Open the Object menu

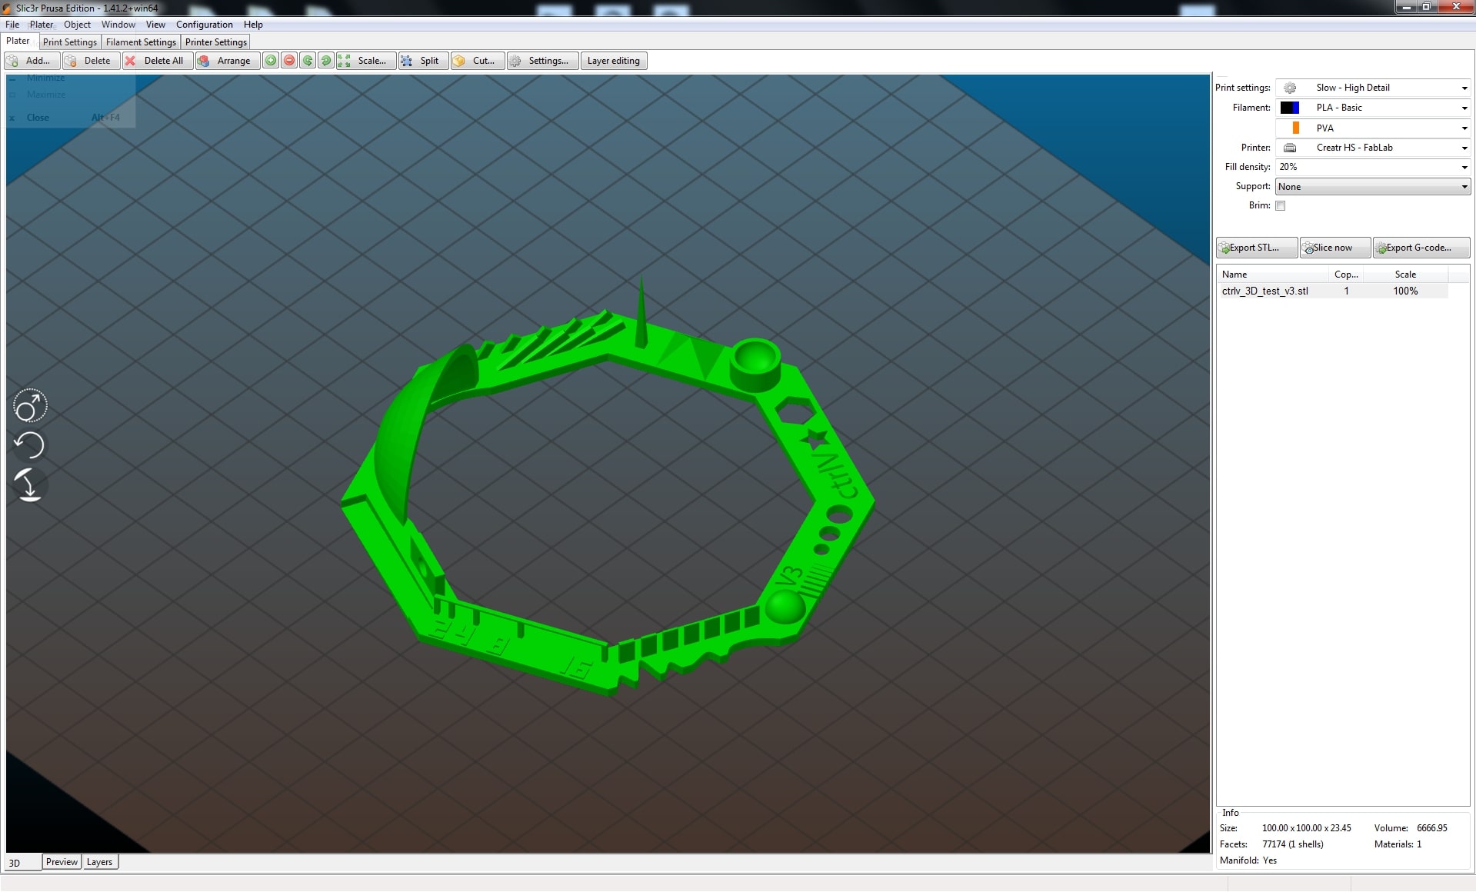pos(77,25)
